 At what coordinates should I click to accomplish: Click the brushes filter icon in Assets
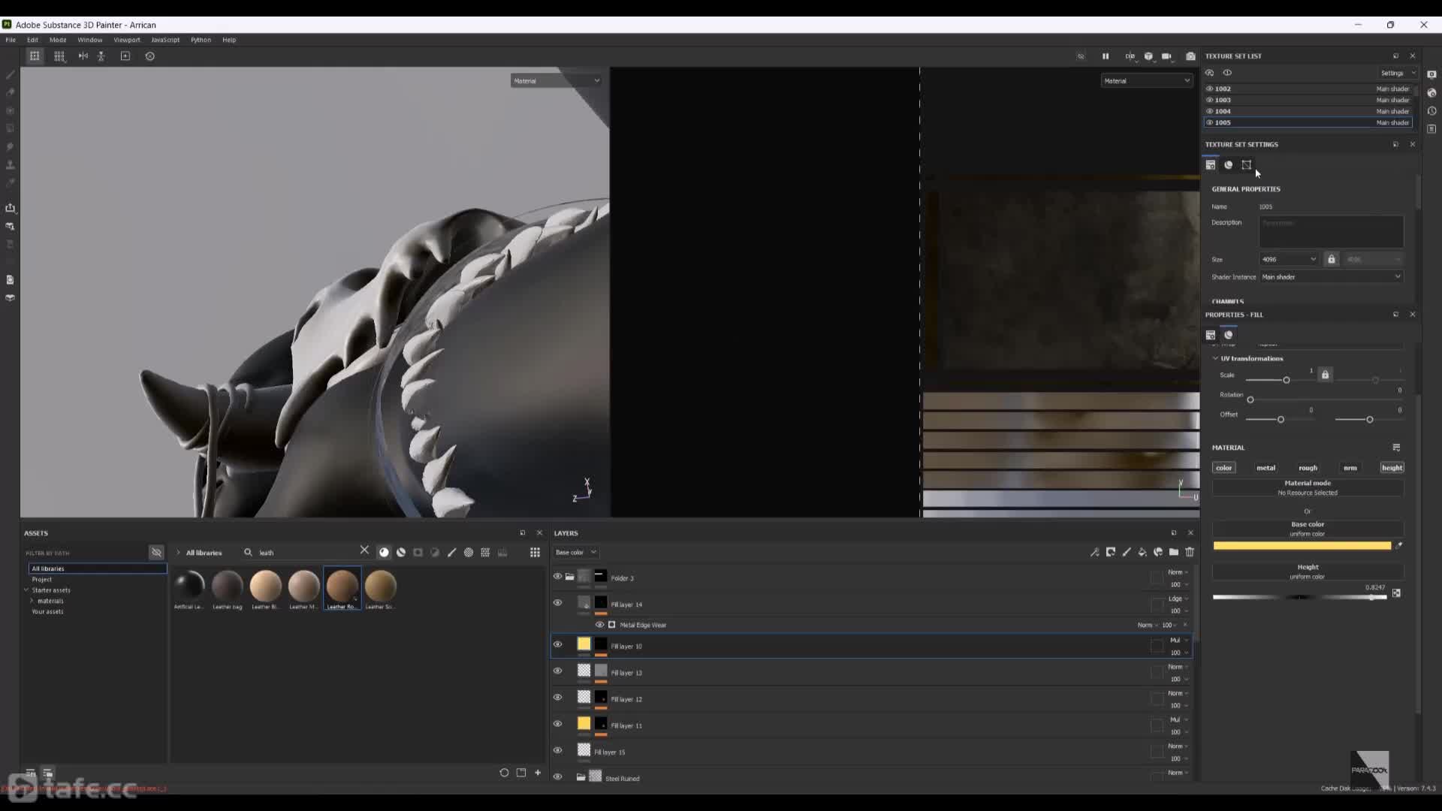pos(452,553)
